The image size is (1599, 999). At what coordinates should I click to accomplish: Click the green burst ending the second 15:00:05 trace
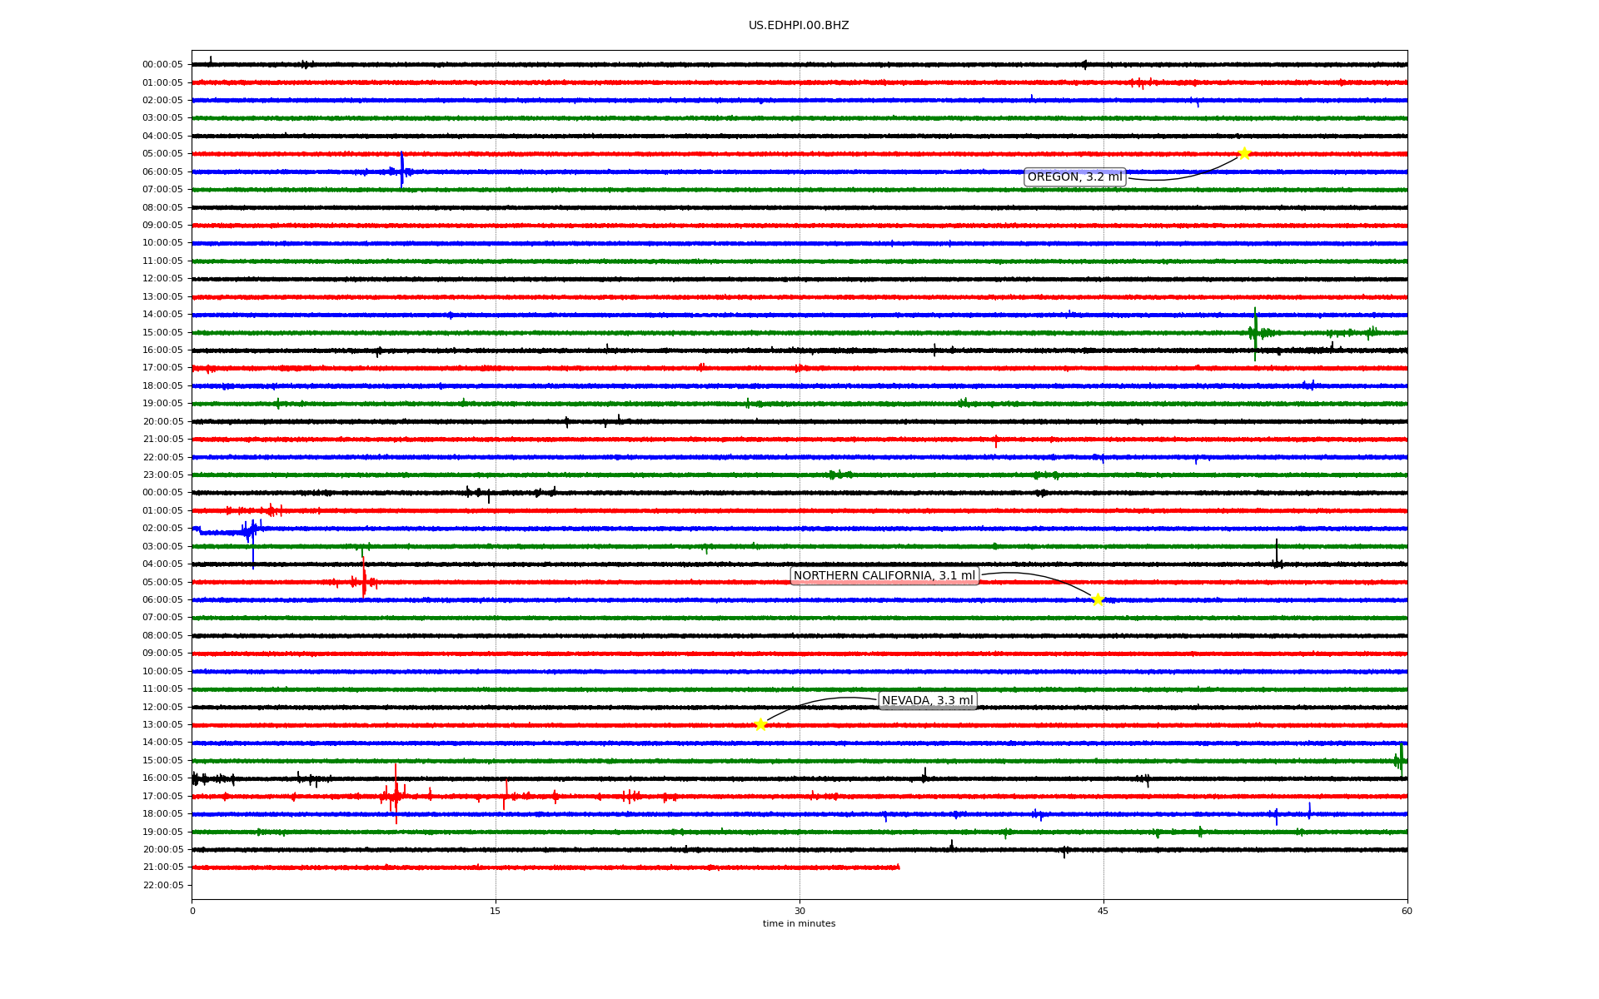pos(1401,759)
